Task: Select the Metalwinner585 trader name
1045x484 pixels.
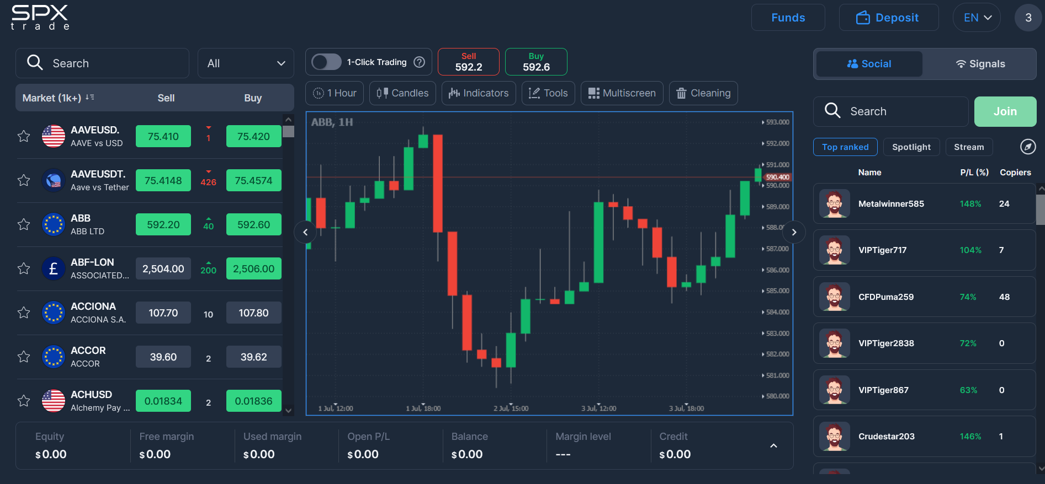Action: 891,204
